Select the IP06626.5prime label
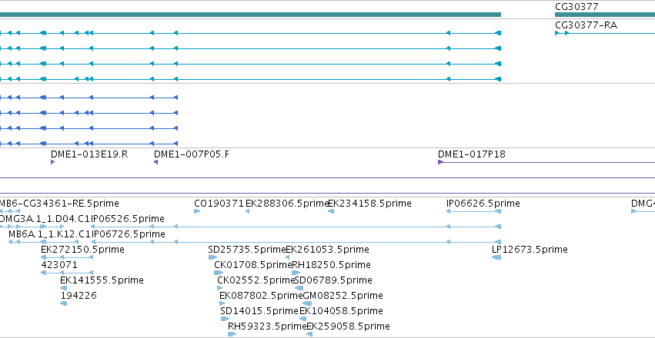 pyautogui.click(x=483, y=204)
